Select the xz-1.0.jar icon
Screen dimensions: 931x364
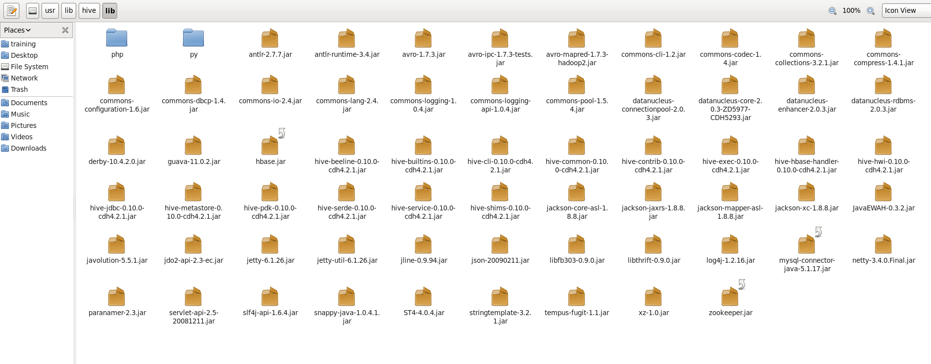[x=653, y=296]
